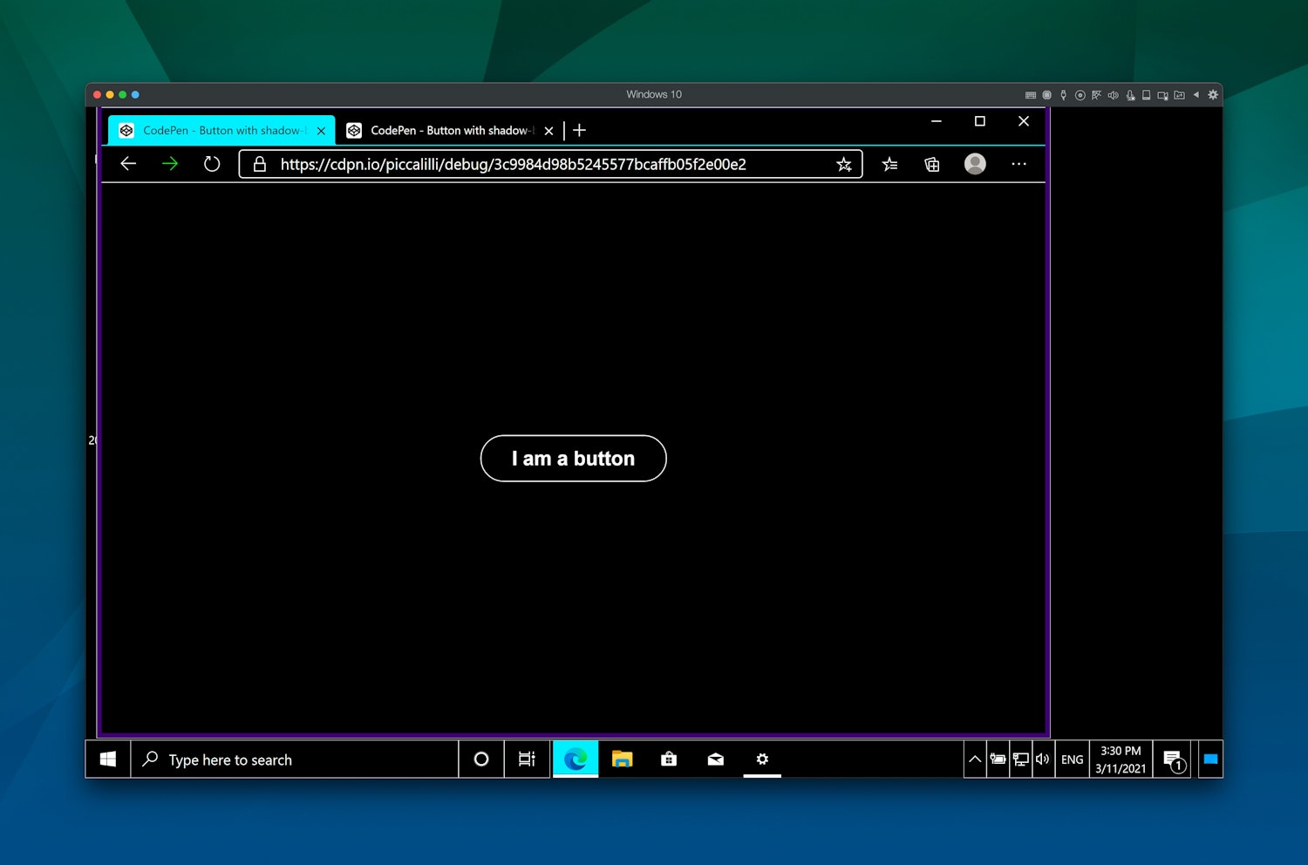Viewport: 1308px width, 865px height.
Task: Select the first highlighted CodePen tab
Action: pyautogui.click(x=221, y=131)
